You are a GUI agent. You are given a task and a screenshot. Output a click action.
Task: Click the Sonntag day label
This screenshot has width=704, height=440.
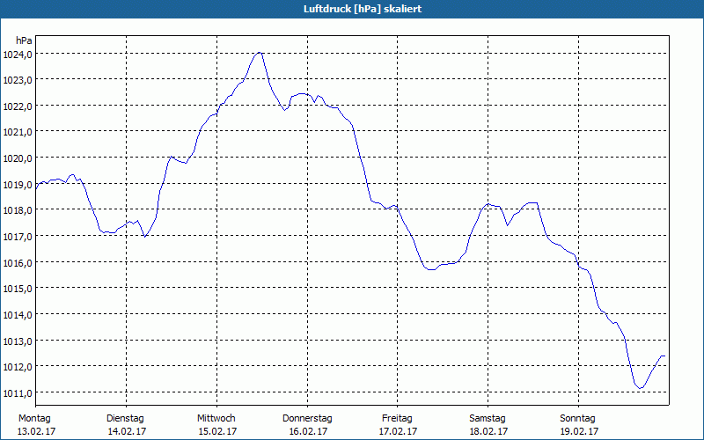point(578,419)
